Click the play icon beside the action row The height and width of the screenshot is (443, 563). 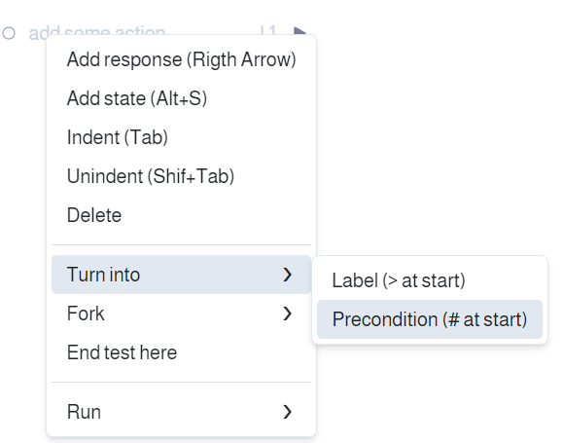[x=299, y=31]
